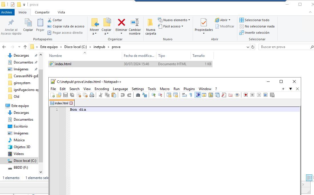Click the red X Eliminar icon
314x195 pixels.
tap(122, 23)
